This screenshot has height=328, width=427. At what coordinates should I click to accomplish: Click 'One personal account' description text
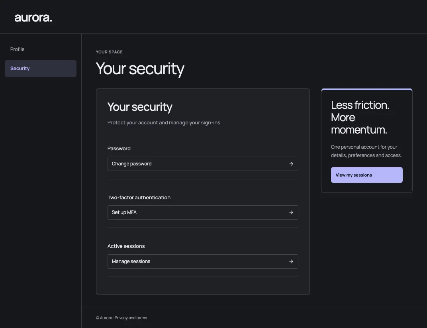pyautogui.click(x=366, y=151)
